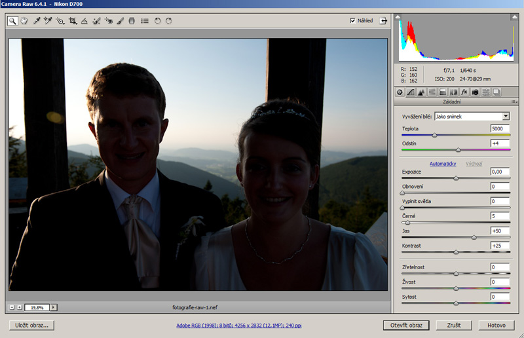Select the White Balance eyedropper tool
Viewport: 524px width, 338px height.
click(x=37, y=21)
